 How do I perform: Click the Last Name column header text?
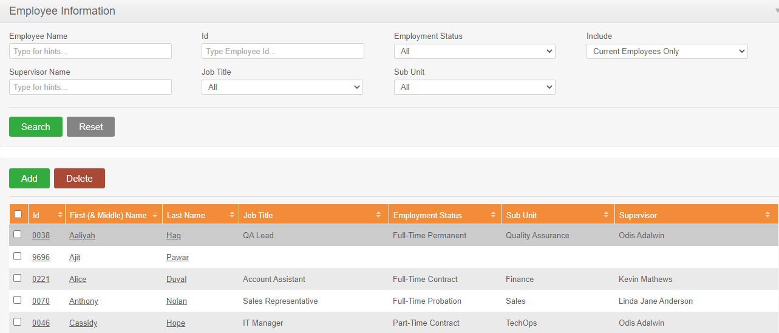click(186, 216)
